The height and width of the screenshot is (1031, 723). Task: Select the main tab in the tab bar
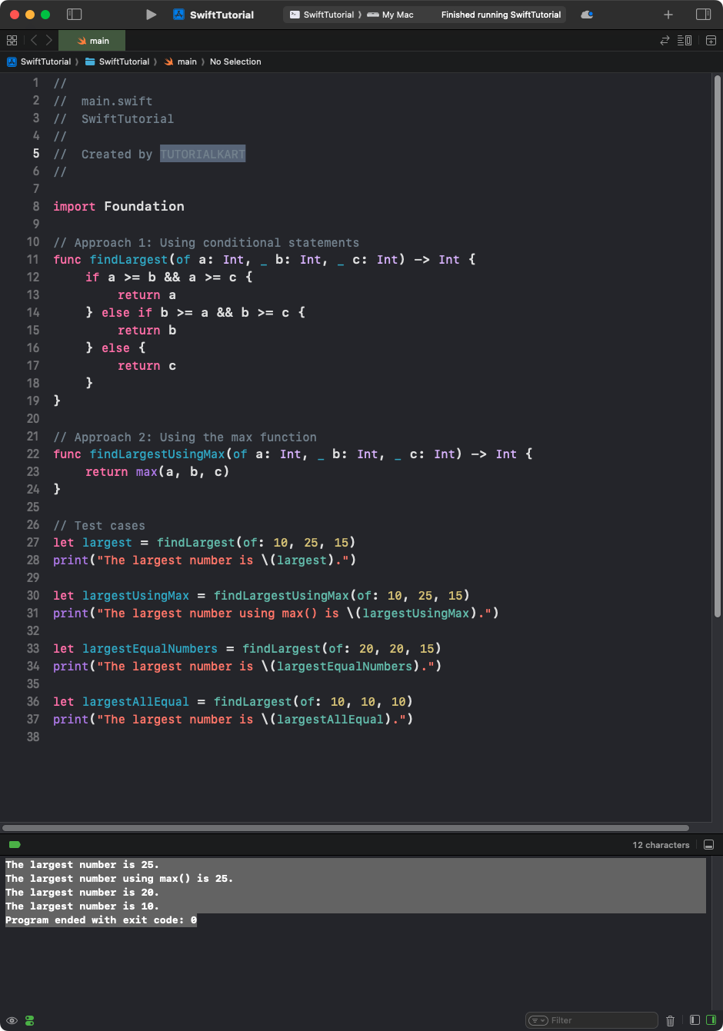(x=92, y=40)
